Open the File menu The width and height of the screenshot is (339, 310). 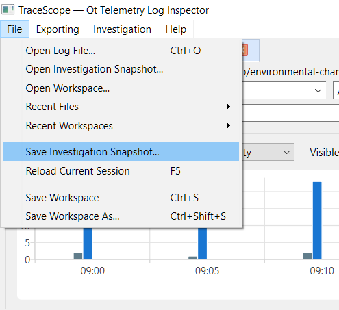[x=14, y=29]
